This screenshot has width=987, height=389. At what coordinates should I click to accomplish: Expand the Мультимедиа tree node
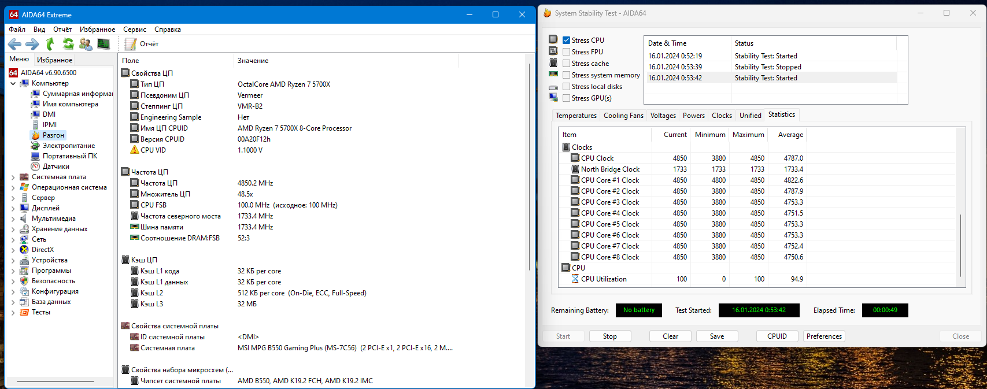[13, 218]
